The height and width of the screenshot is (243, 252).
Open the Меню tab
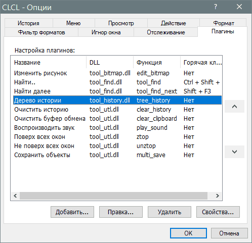[73, 23]
